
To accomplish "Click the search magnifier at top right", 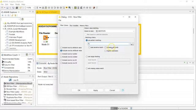I will click(193, 8).
